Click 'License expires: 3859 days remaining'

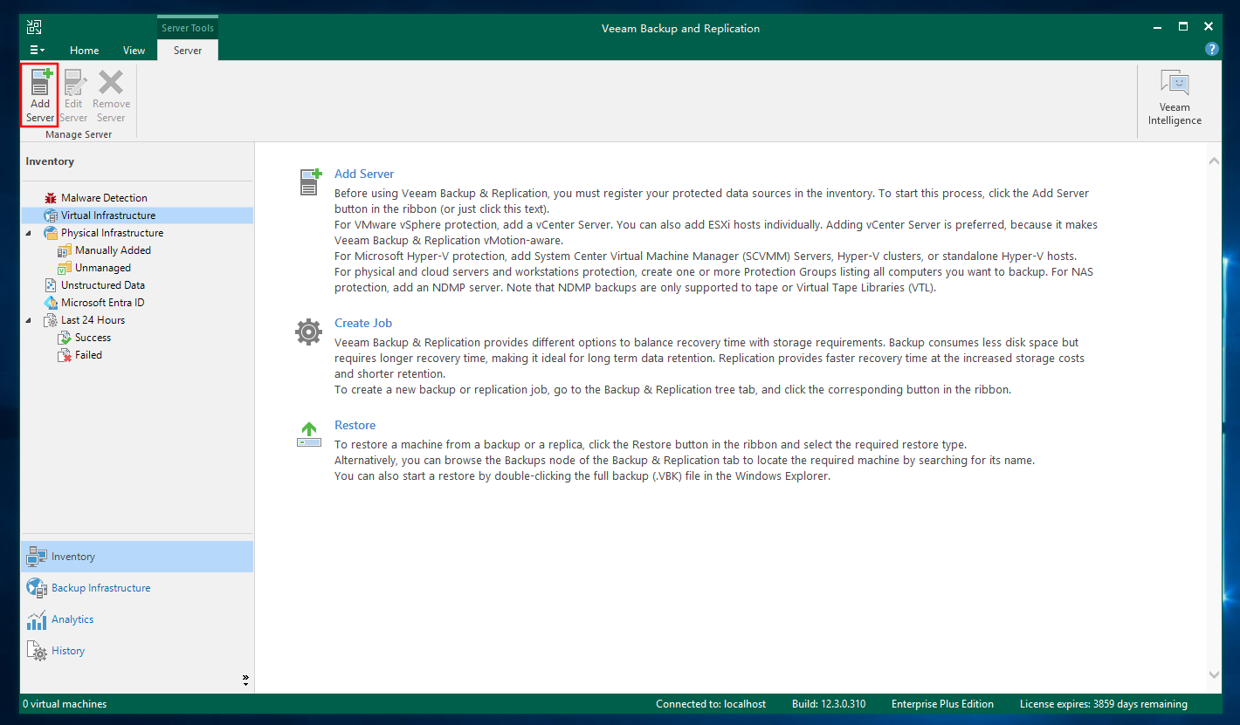click(x=1104, y=704)
